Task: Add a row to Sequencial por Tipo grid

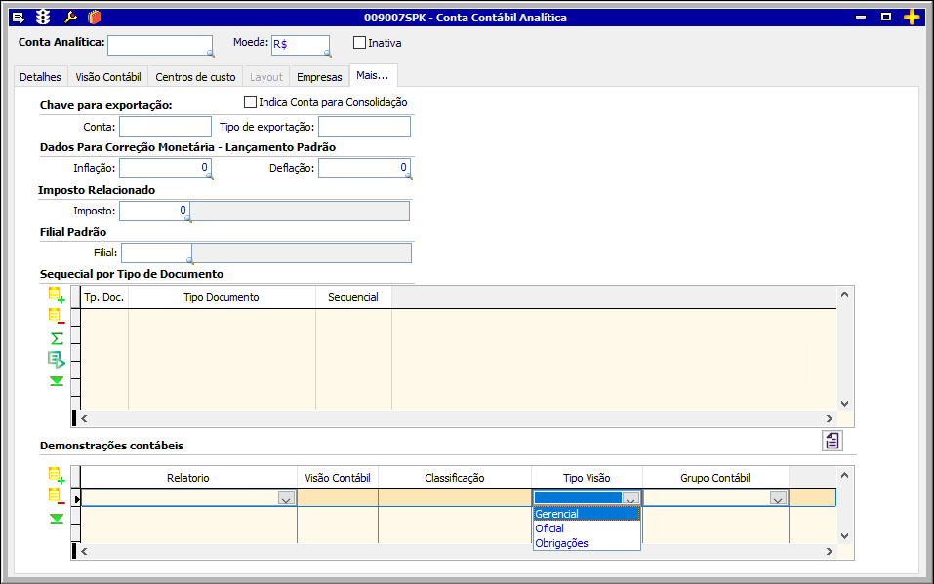Action: click(57, 295)
